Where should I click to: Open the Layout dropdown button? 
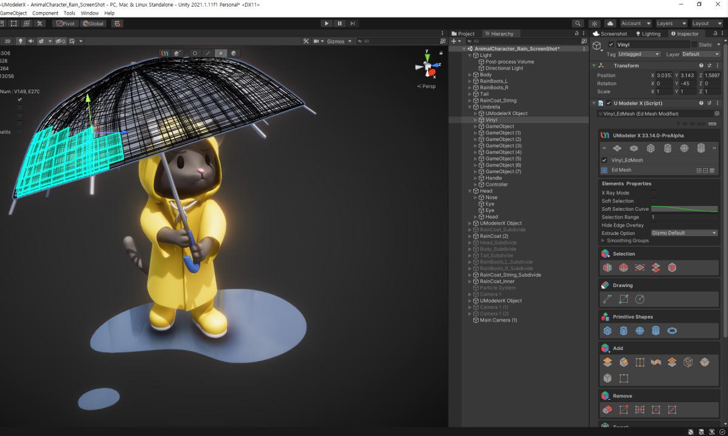point(706,23)
